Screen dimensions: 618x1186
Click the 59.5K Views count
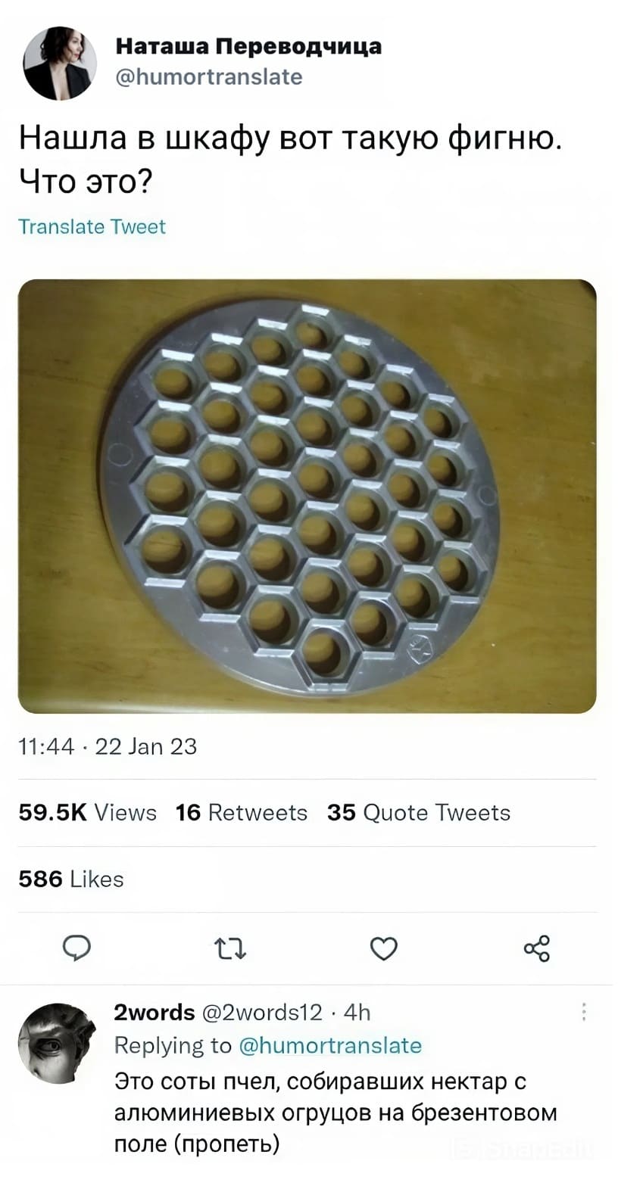(87, 813)
